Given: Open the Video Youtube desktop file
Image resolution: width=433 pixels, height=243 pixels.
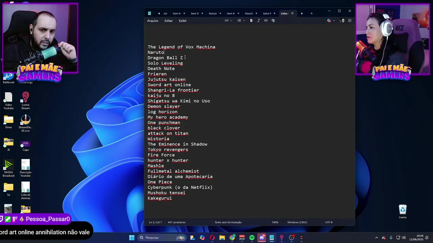Looking at the screenshot, I should (8, 101).
